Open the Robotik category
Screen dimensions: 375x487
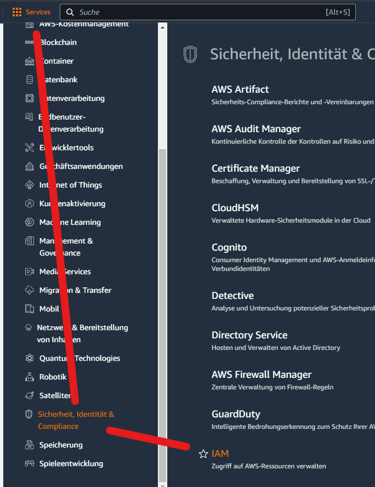coord(53,377)
